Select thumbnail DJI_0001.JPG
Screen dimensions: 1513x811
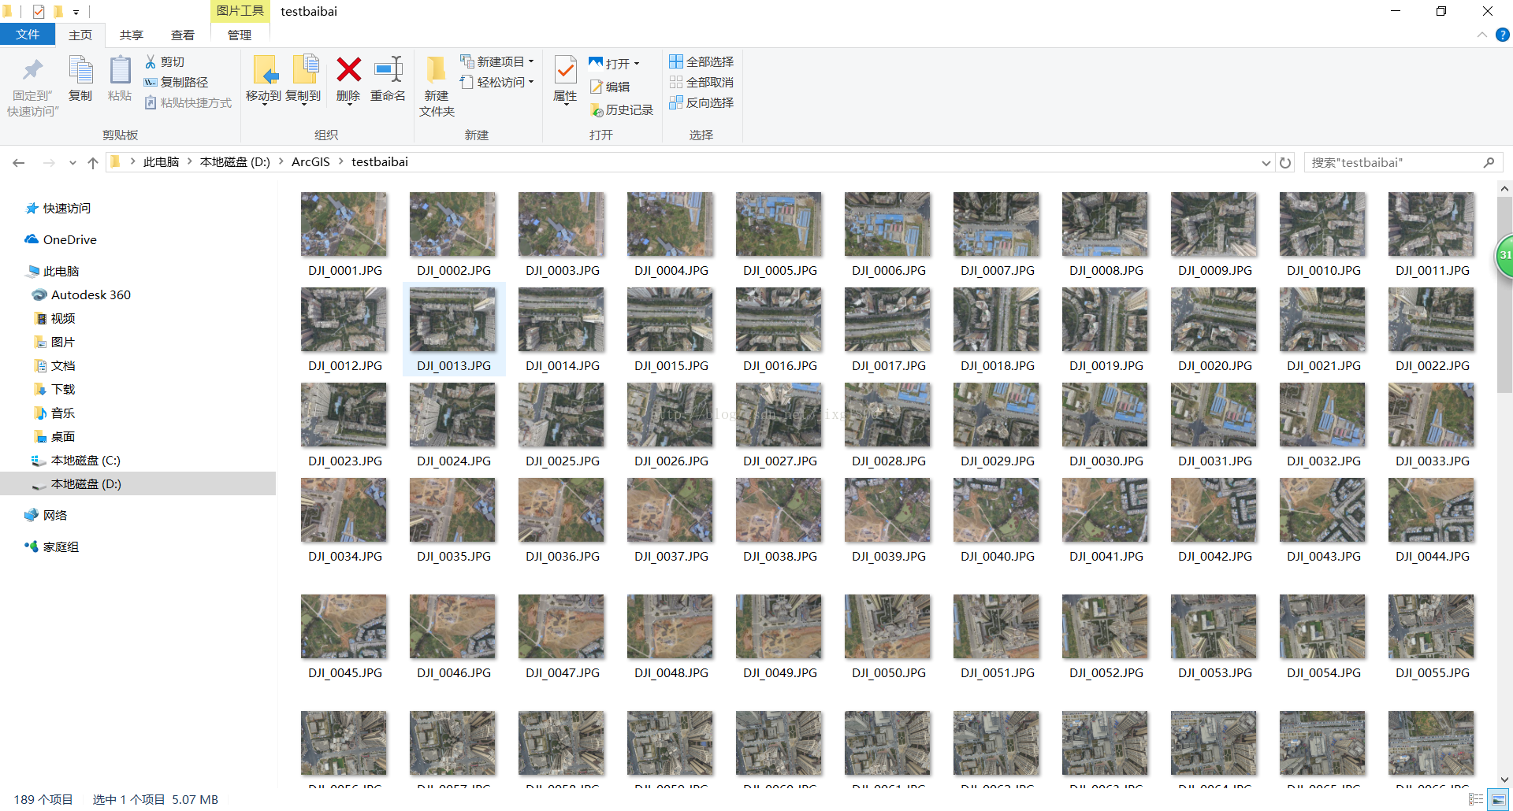[x=344, y=235]
